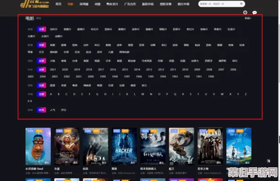Open the Soul movie poster
The width and height of the screenshot is (280, 181).
[38, 146]
